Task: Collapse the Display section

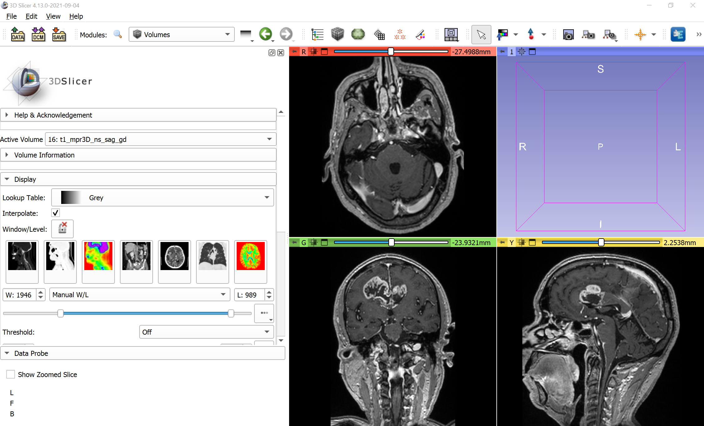Action: coord(138,179)
